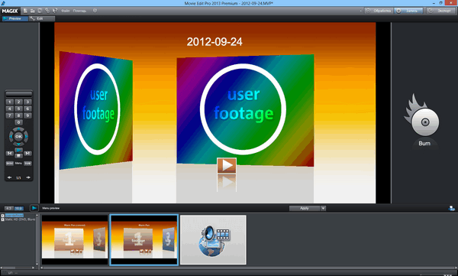
Task: Click remote control number 6
Action: [27, 109]
